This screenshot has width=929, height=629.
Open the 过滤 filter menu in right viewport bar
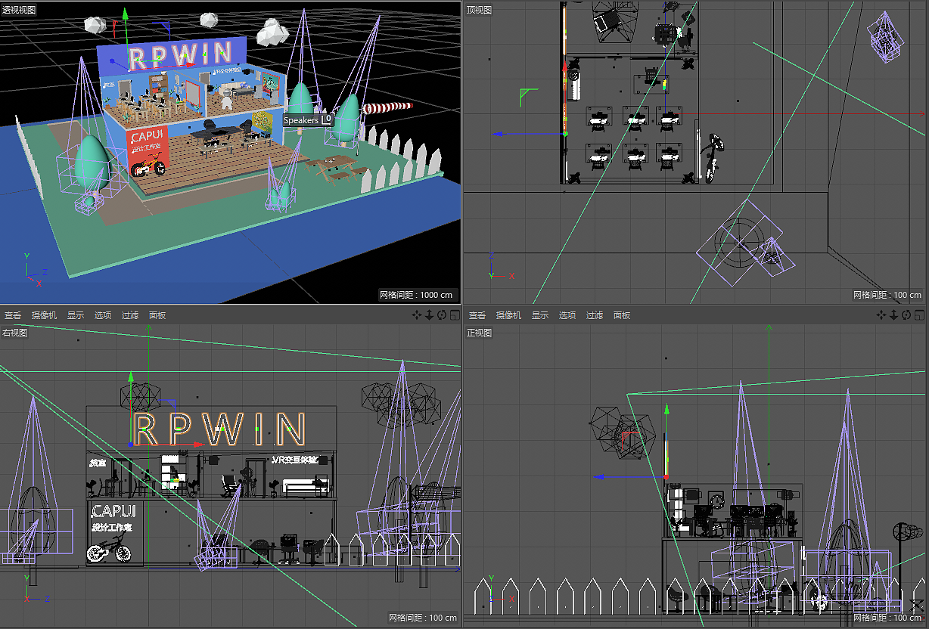tap(595, 315)
